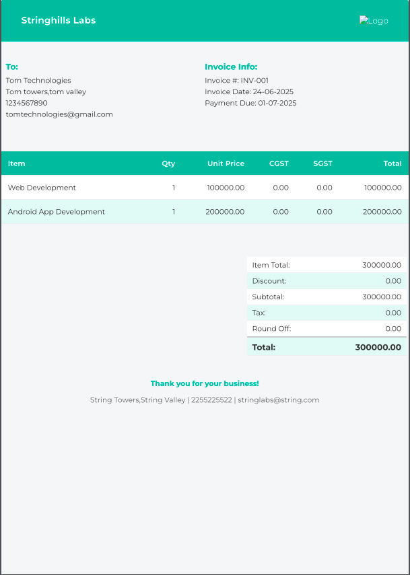Viewport: 410px width, 575px height.
Task: Click the Invoice Info heading
Action: pos(231,67)
